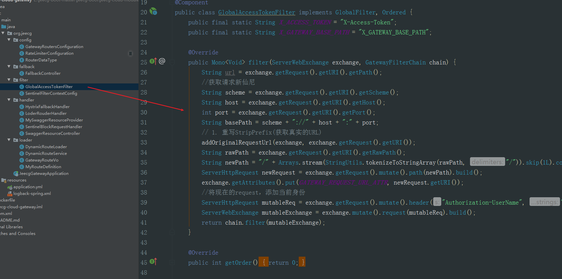Open RateLimiterConfiguration class
This screenshot has height=279, width=562.
50,53
